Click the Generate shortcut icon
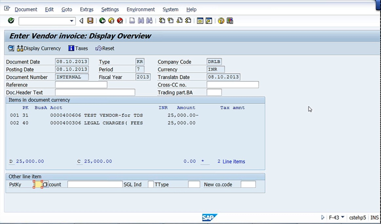The width and height of the screenshot is (381, 224). [x=209, y=21]
